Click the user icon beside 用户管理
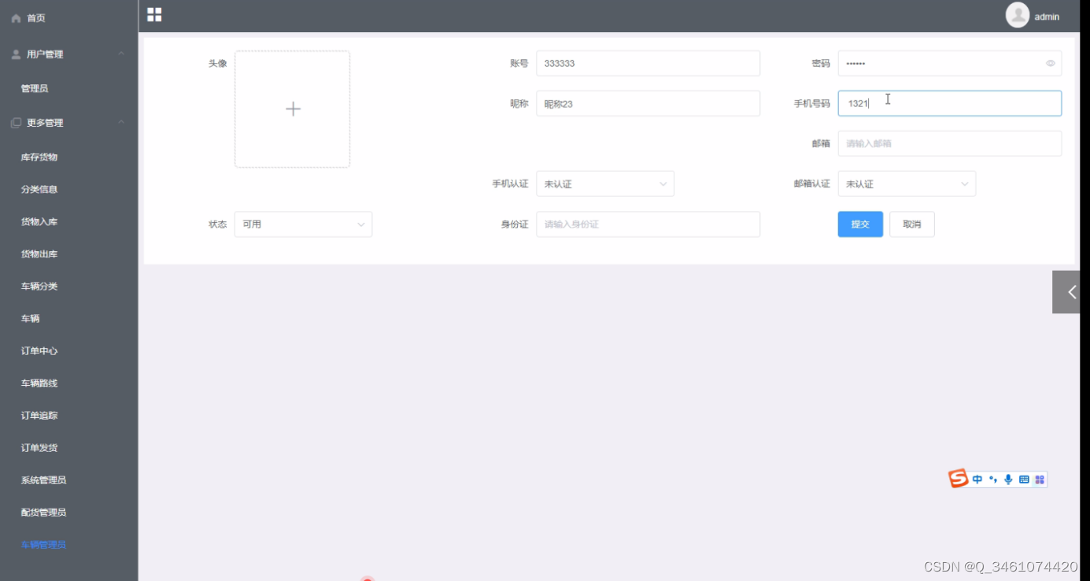 pos(16,54)
